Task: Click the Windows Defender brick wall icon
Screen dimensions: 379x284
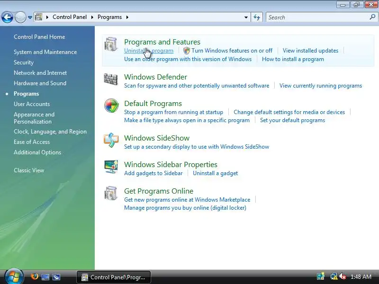Action: tap(111, 80)
